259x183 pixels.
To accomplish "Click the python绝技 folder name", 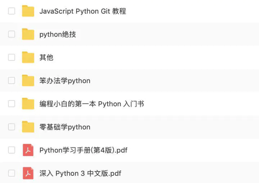I will point(58,35).
